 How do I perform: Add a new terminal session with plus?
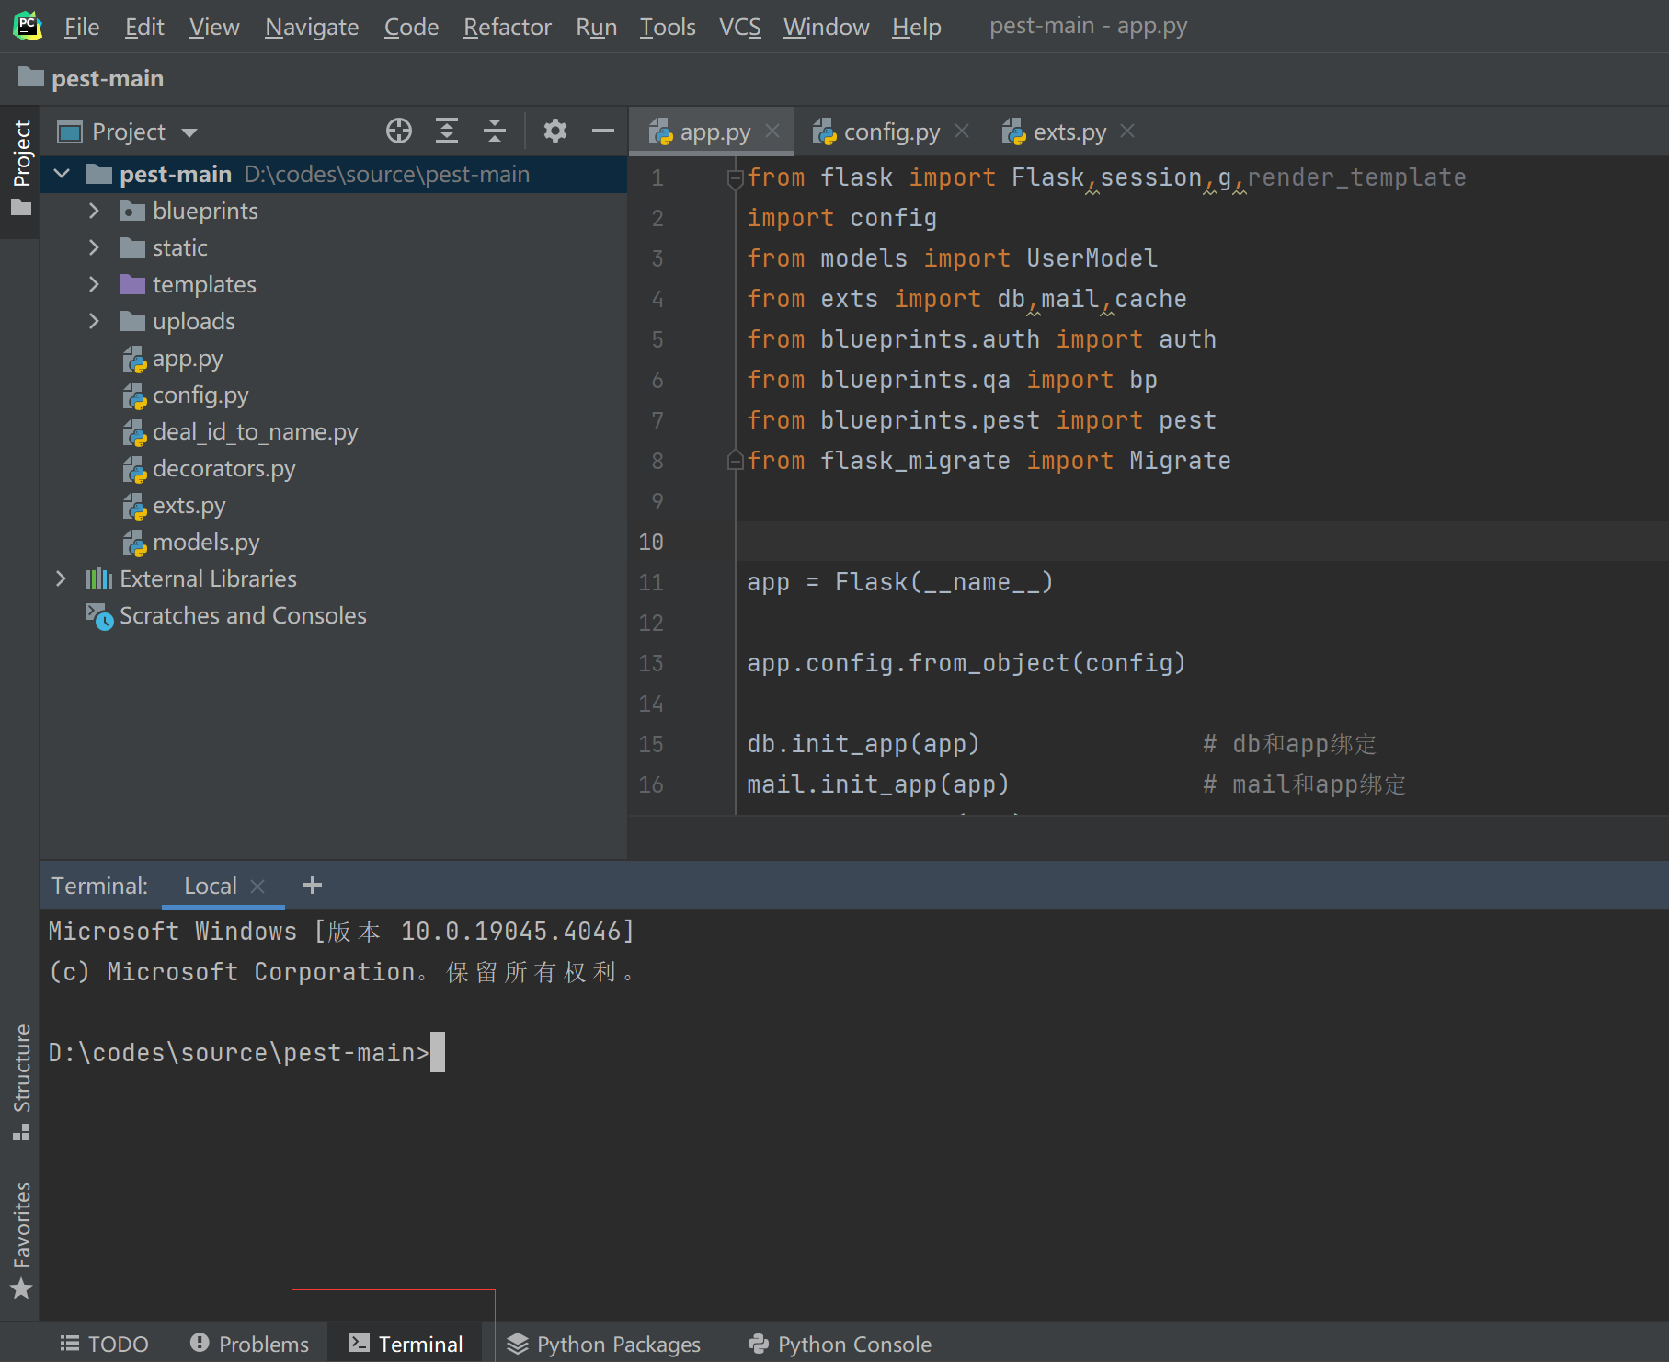tap(313, 885)
